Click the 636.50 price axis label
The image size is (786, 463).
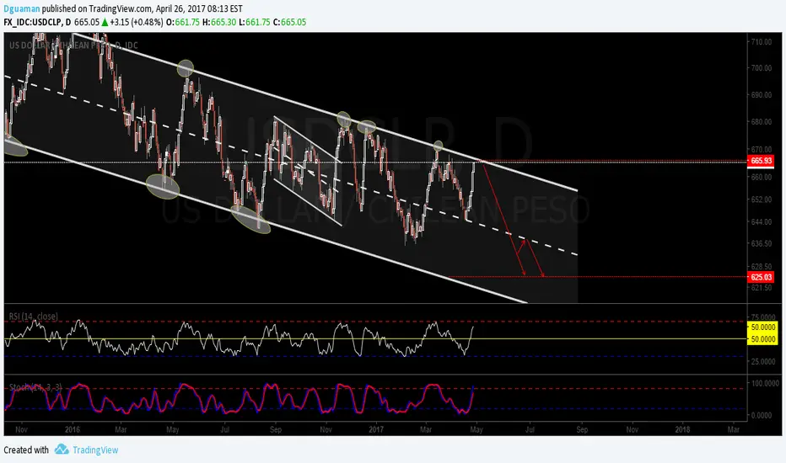(761, 244)
